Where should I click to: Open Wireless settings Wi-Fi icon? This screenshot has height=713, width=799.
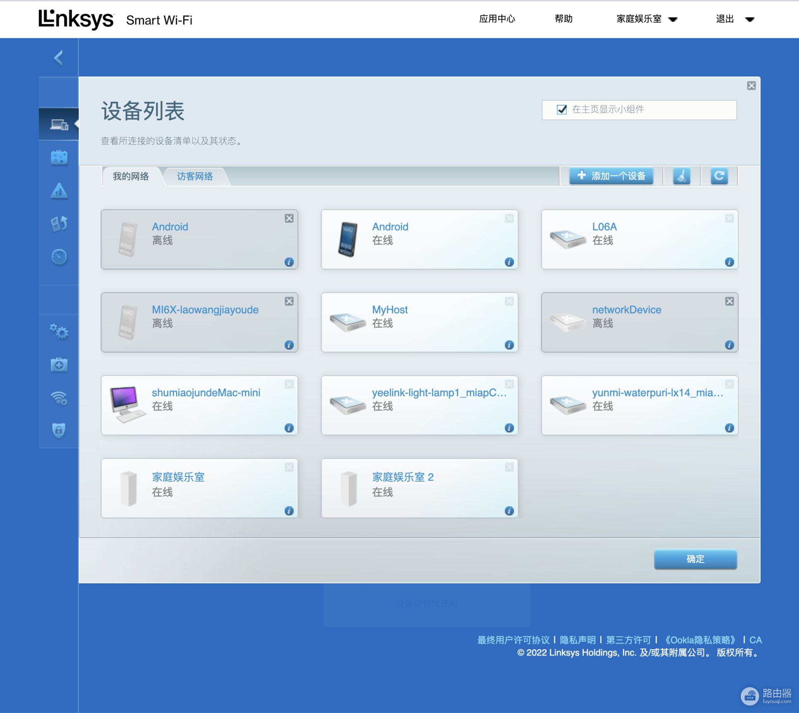(59, 398)
